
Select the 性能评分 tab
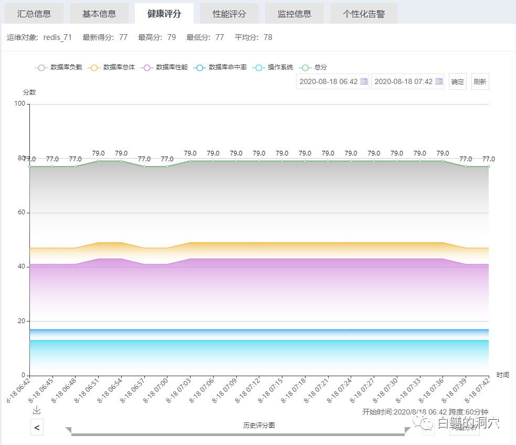(x=229, y=14)
